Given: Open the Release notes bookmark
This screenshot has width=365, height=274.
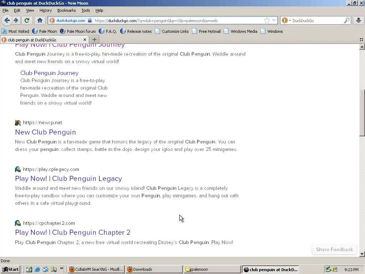Looking at the screenshot, I should tap(136, 31).
